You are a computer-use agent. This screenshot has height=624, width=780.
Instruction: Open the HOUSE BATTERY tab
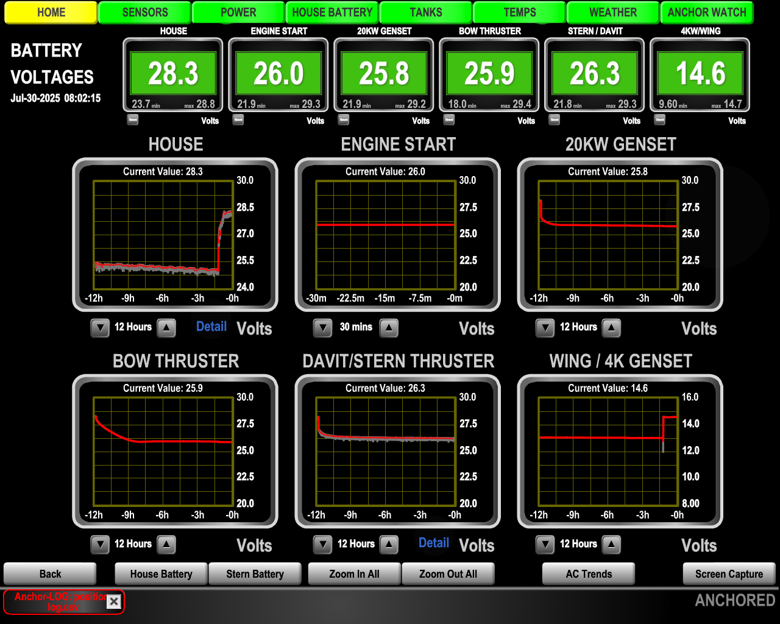point(332,12)
